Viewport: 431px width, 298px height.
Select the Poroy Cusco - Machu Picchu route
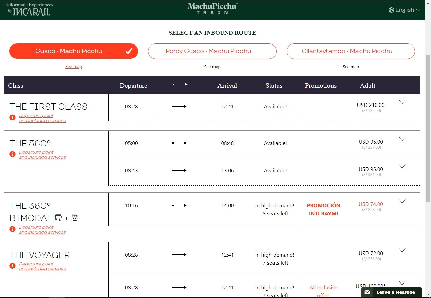(212, 51)
